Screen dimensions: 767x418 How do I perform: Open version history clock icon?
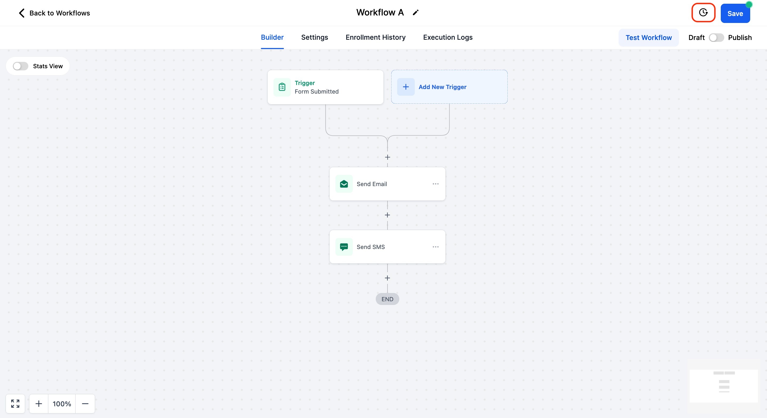pyautogui.click(x=703, y=13)
